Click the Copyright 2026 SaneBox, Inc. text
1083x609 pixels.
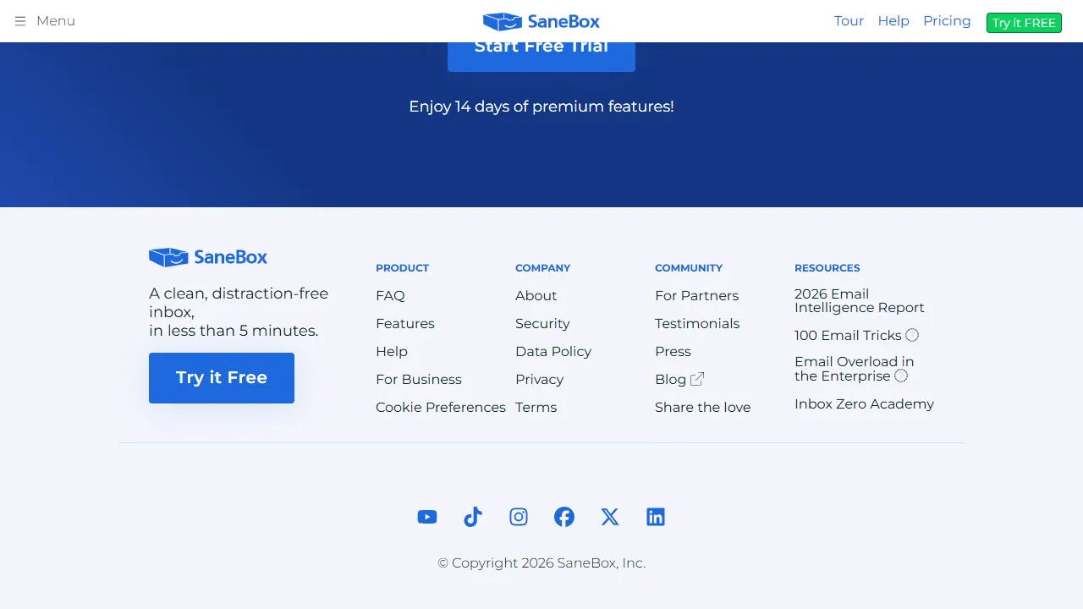[x=541, y=562]
